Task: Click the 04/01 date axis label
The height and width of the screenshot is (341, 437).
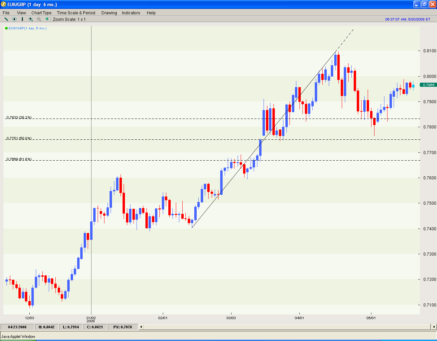Action: (x=299, y=318)
